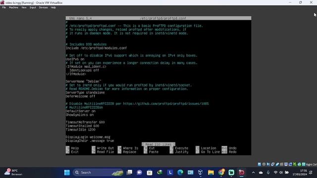This screenshot has width=317, height=178.
Task: Open File Explorer from the taskbar
Action: (x=211, y=173)
